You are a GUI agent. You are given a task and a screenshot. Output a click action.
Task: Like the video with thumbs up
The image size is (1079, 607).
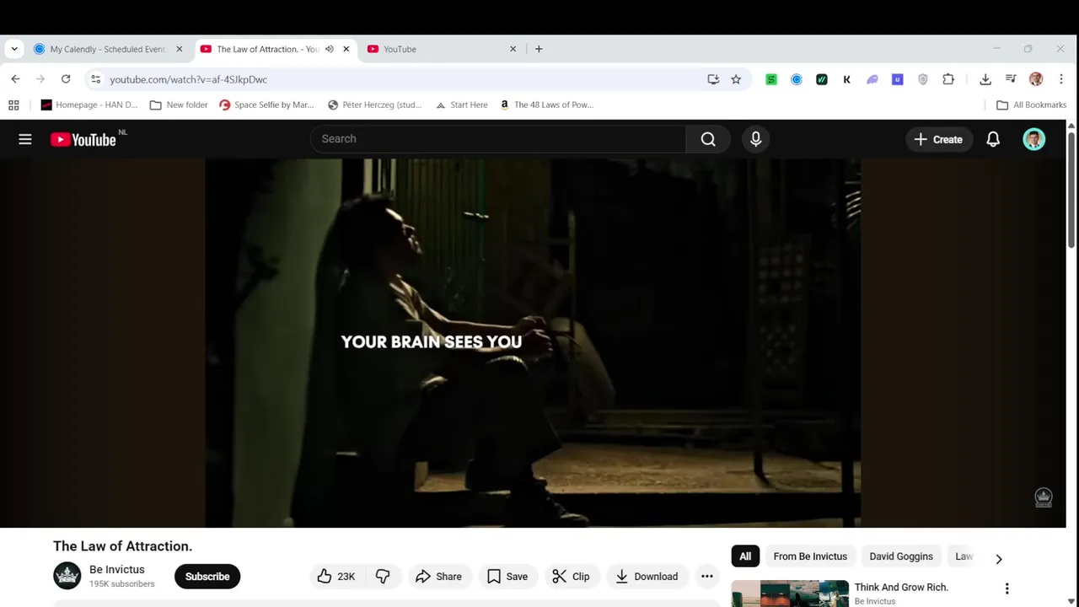click(336, 577)
